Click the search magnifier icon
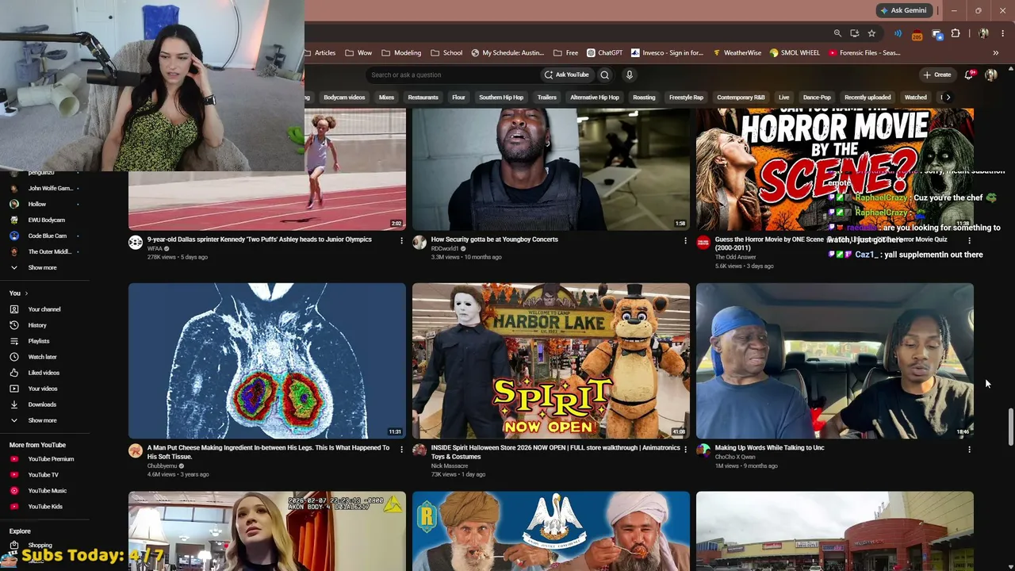The image size is (1015, 571). point(604,75)
